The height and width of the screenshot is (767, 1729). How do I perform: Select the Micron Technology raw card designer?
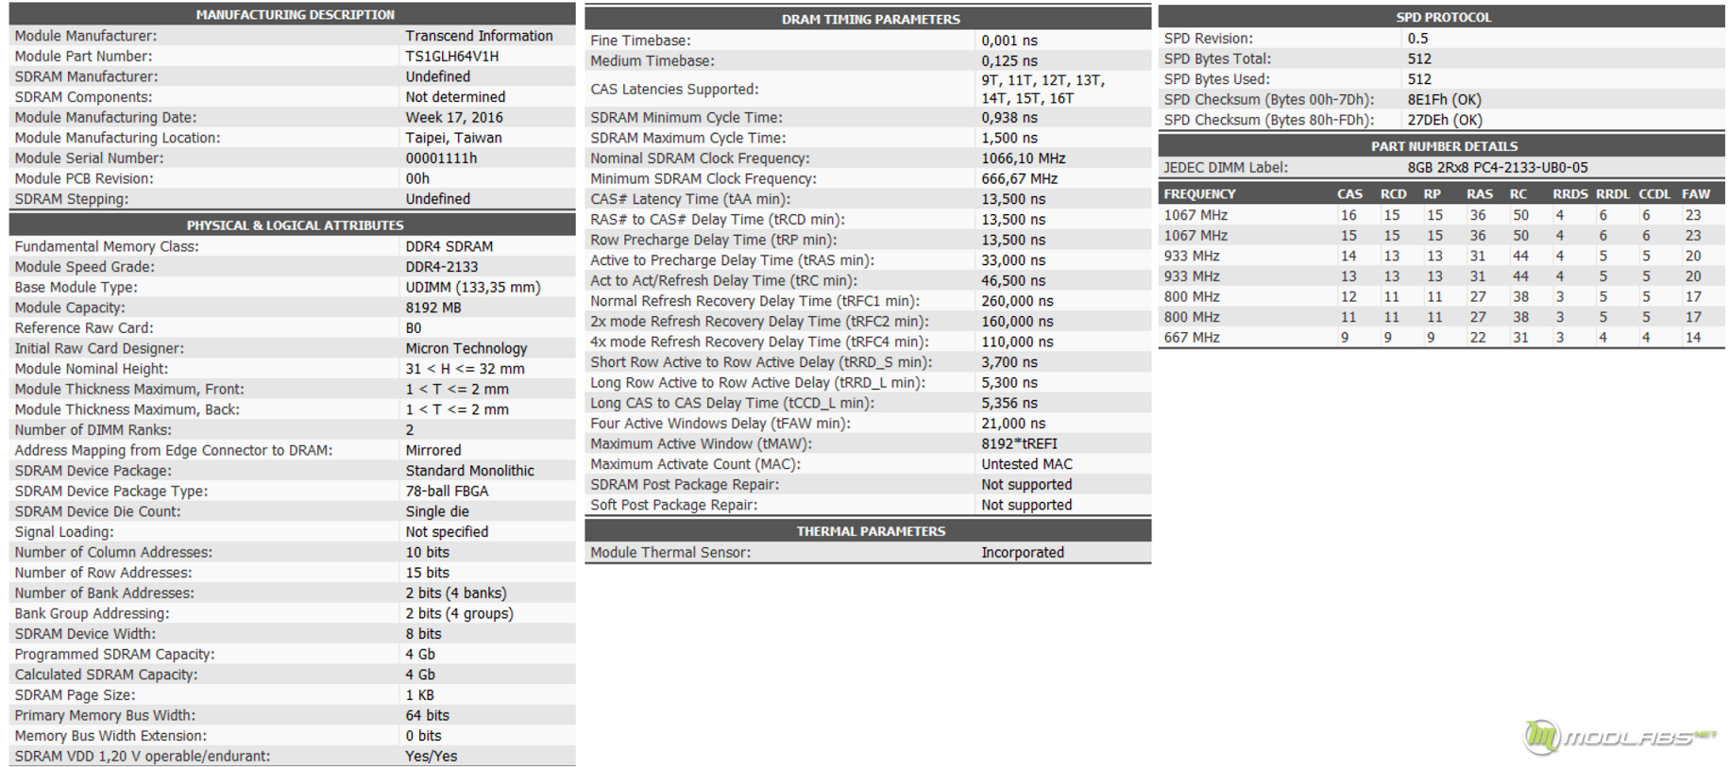coord(466,348)
